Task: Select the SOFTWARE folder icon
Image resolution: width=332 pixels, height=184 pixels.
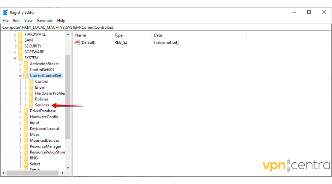Action: (x=21, y=52)
